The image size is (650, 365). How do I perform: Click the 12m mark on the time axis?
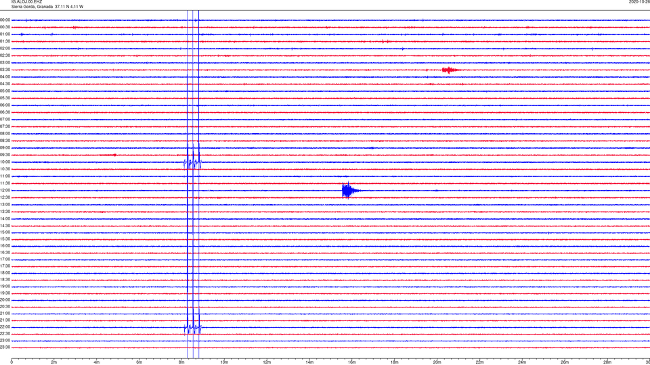pyautogui.click(x=267, y=362)
